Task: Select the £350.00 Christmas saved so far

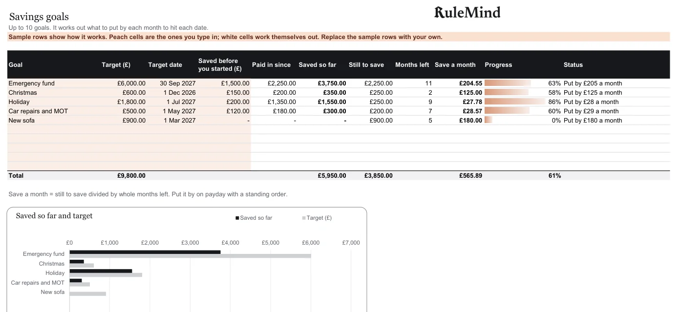Action: pos(335,93)
